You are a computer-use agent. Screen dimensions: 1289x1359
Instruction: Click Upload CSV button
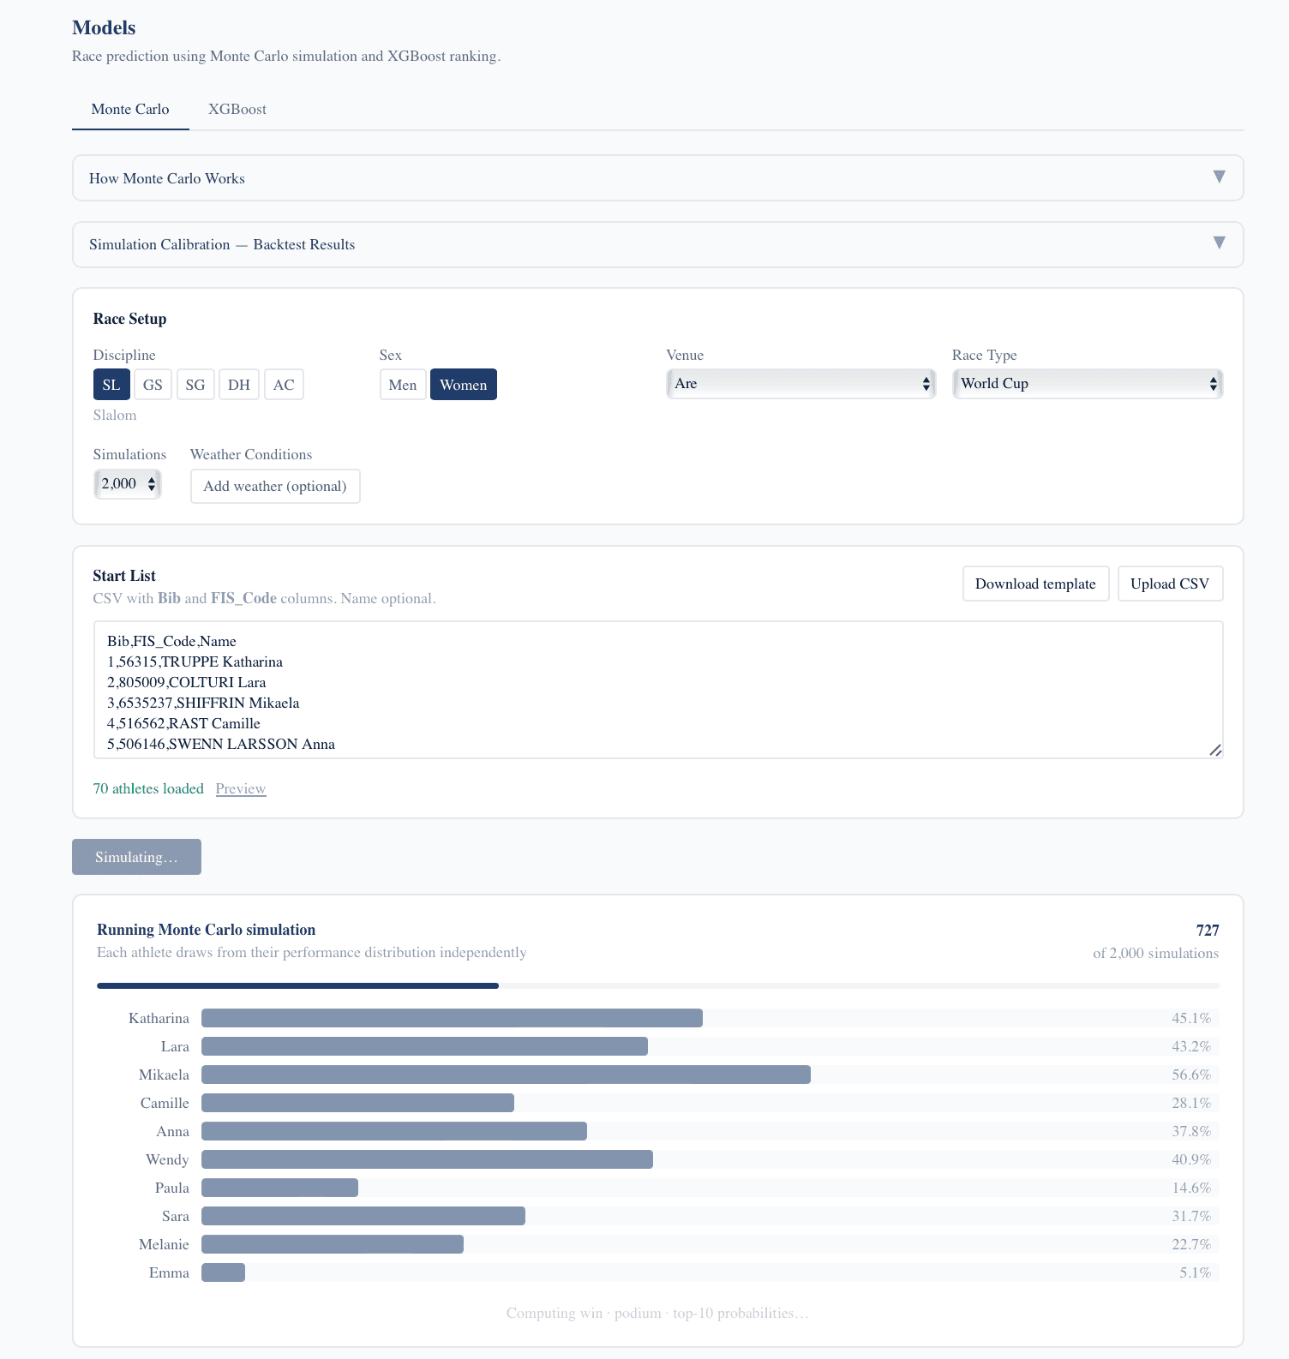(x=1170, y=584)
